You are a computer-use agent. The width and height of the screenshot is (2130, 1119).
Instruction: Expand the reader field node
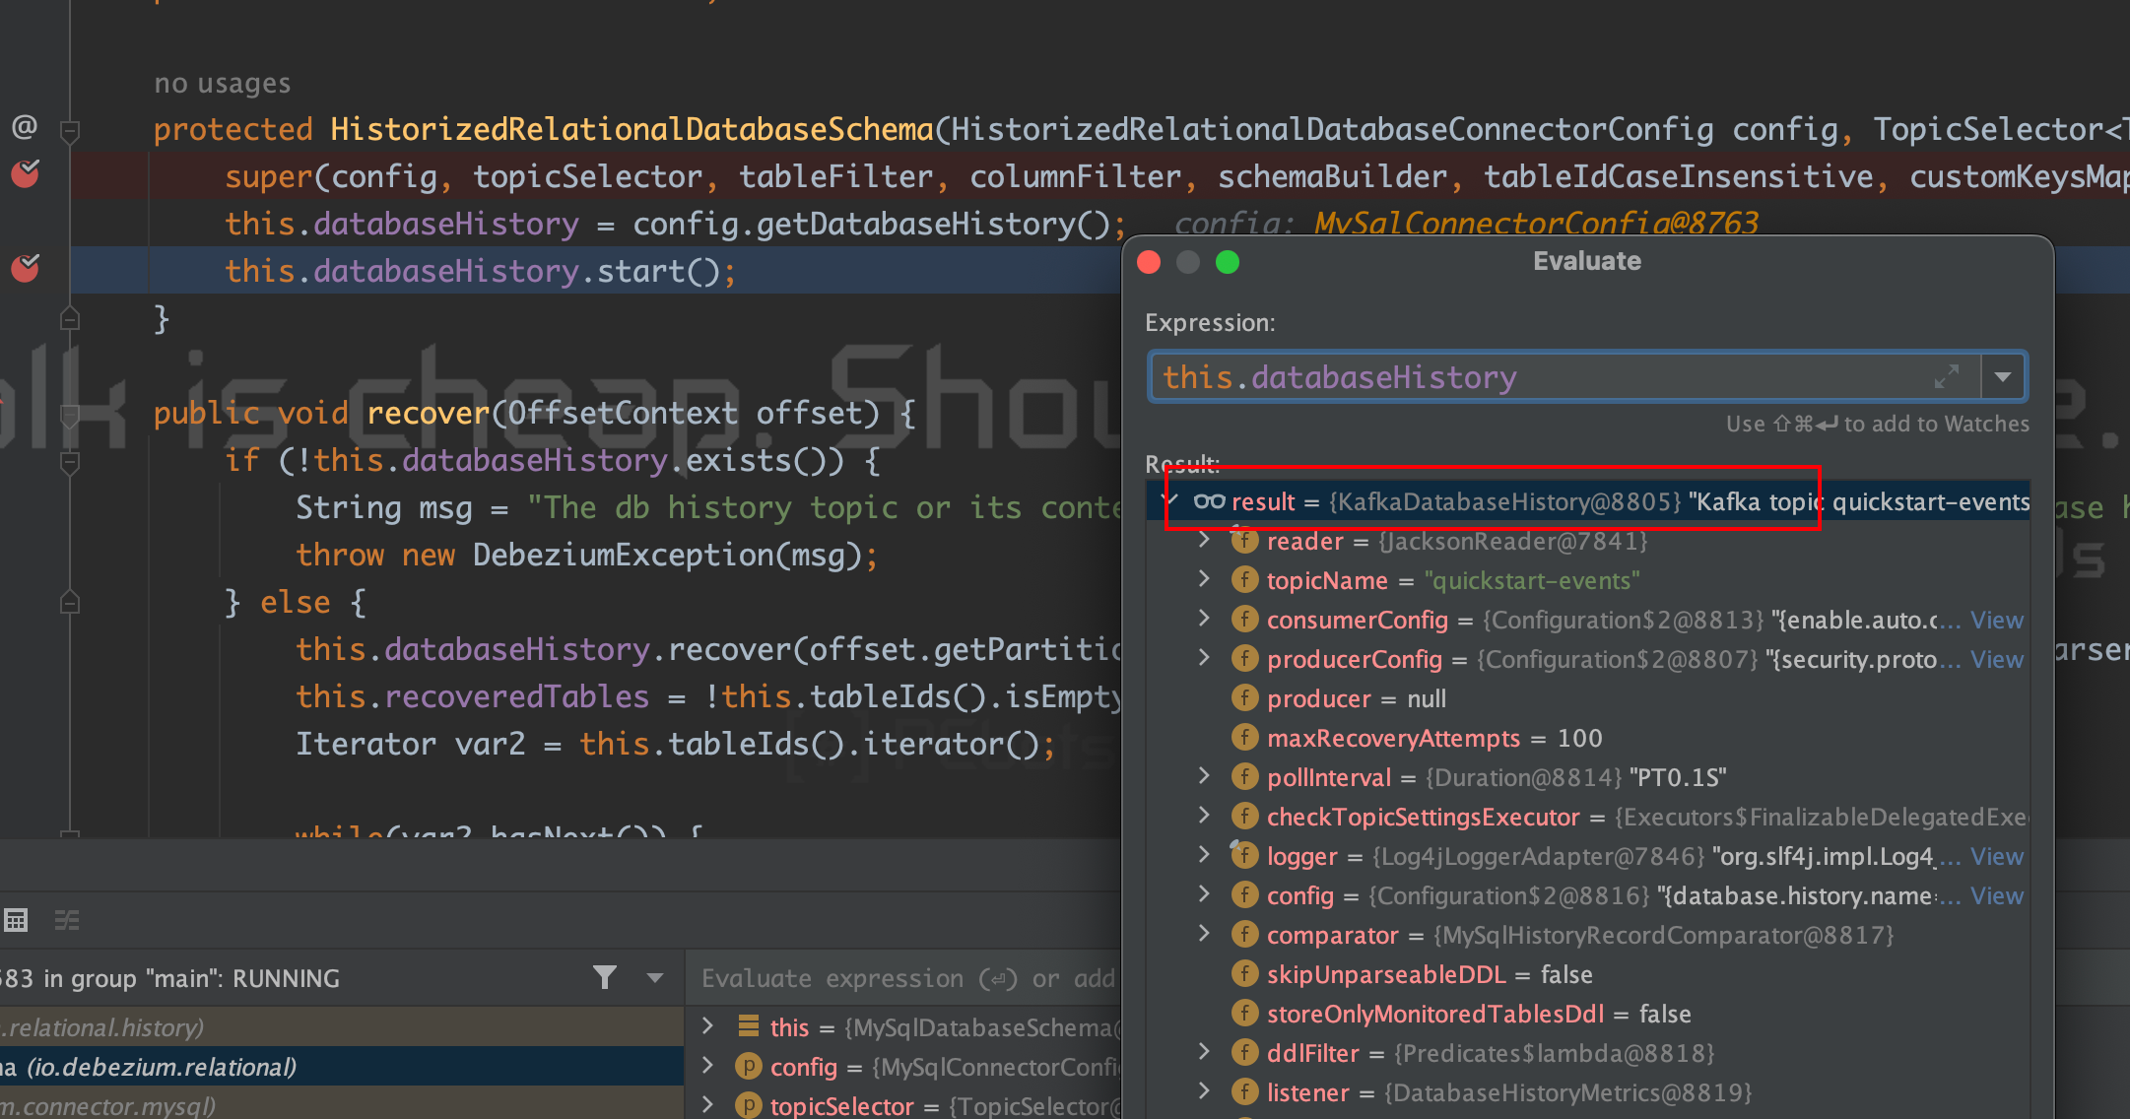[x=1204, y=540]
